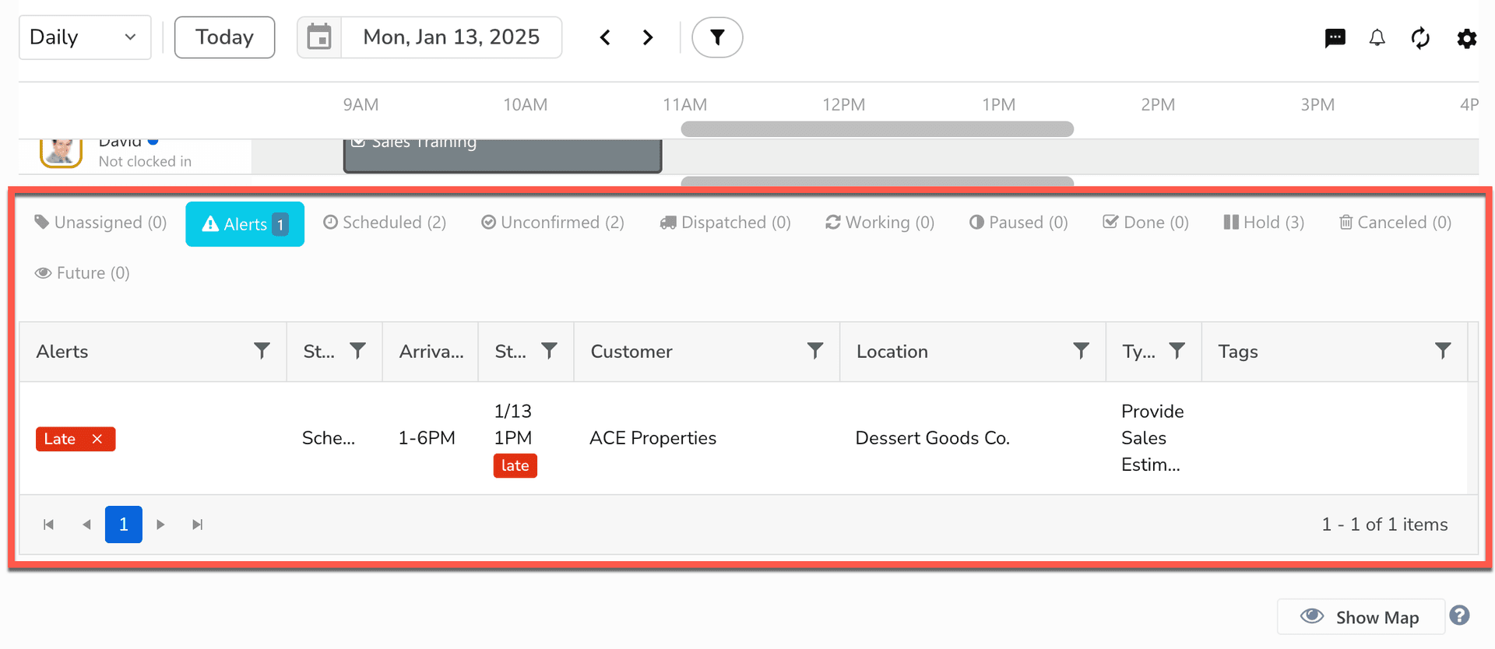The width and height of the screenshot is (1495, 649).
Task: Click the Mon, Jan 13, 2025 date field
Action: click(452, 37)
